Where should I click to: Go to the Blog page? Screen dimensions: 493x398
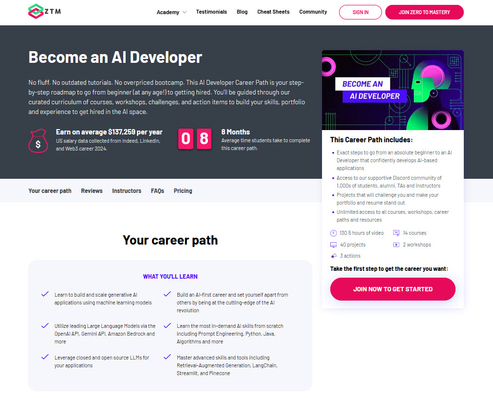click(242, 12)
